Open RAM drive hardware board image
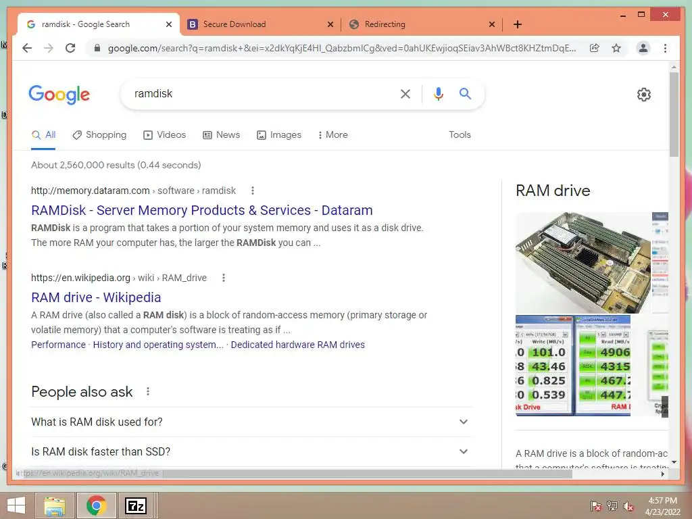This screenshot has height=519, width=692. [x=583, y=263]
